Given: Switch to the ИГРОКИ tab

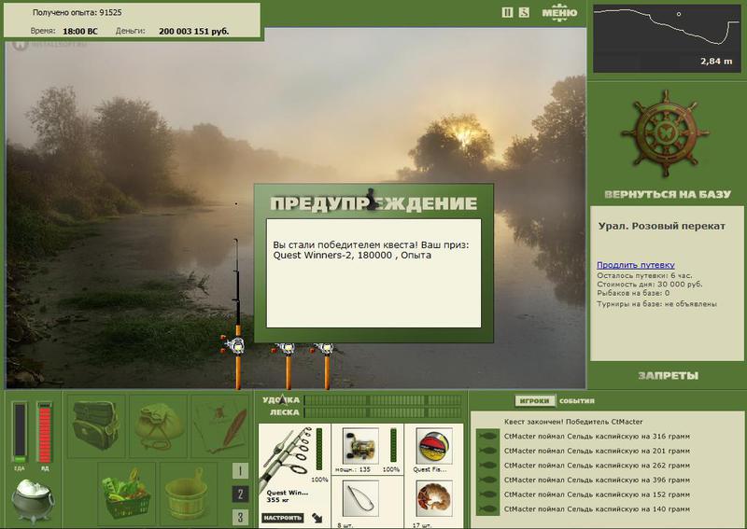Looking at the screenshot, I should click(x=534, y=401).
